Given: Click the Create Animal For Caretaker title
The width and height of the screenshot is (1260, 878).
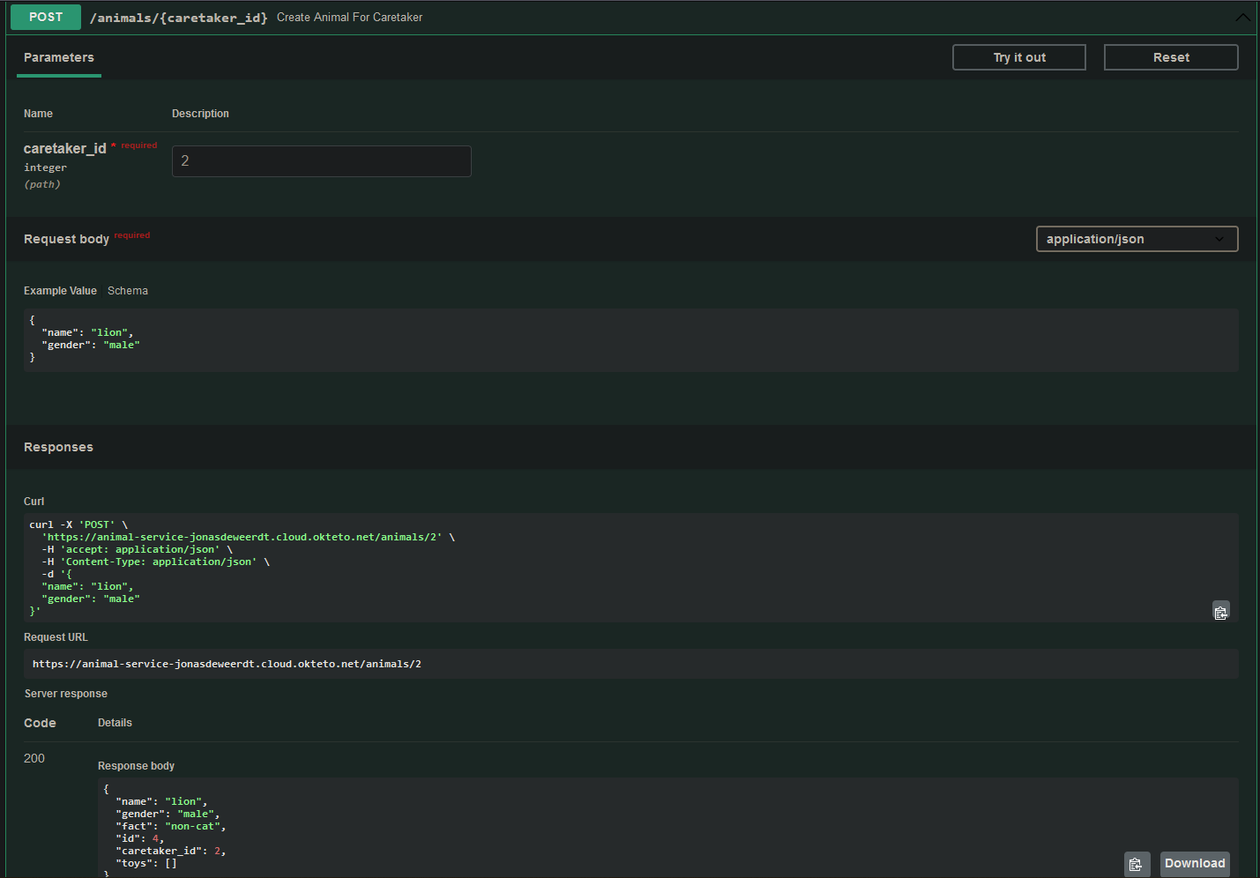Looking at the screenshot, I should tap(349, 17).
